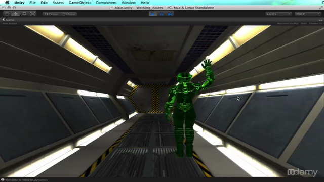Toggle Maximize on Play
Image resolution: width=324 pixels, height=182 pixels.
point(288,24)
